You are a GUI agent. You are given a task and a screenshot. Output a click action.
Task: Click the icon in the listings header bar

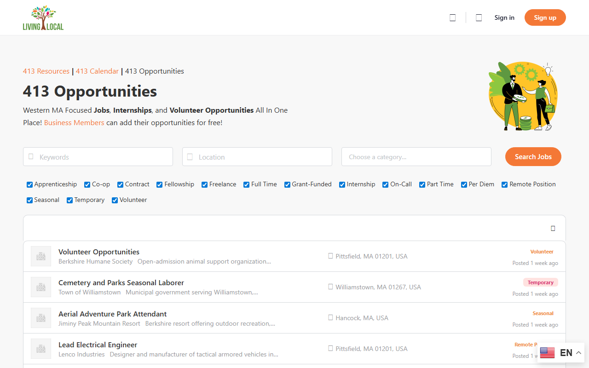(553, 229)
